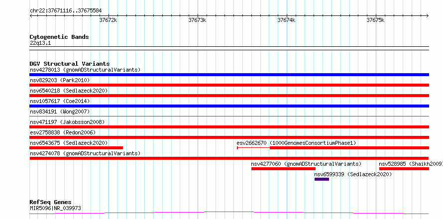
Task: Click the nsv829203 Park2010 red variant bar
Action: (229, 85)
